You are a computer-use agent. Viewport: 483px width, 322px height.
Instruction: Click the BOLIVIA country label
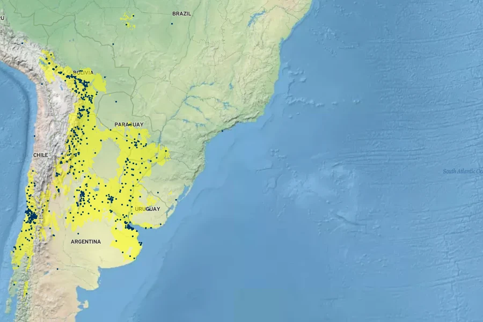point(83,72)
